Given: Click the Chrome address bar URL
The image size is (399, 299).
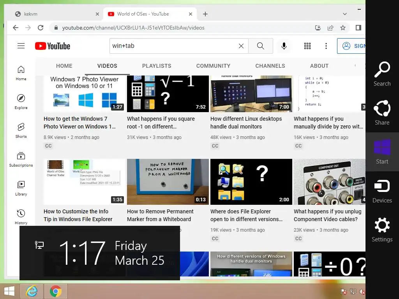Looking at the screenshot, I should 133,28.
